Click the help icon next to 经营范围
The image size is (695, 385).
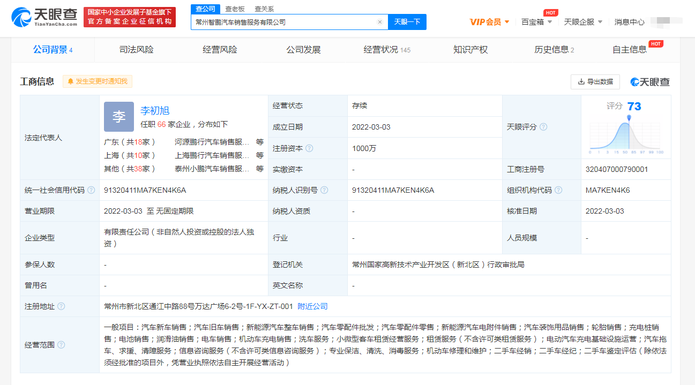coord(61,345)
